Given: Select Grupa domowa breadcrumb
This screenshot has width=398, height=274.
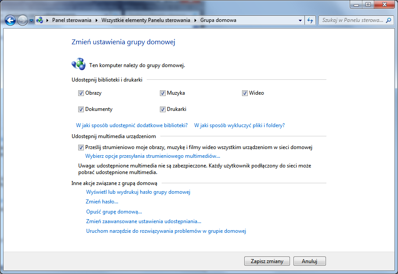Looking at the screenshot, I should click(218, 20).
